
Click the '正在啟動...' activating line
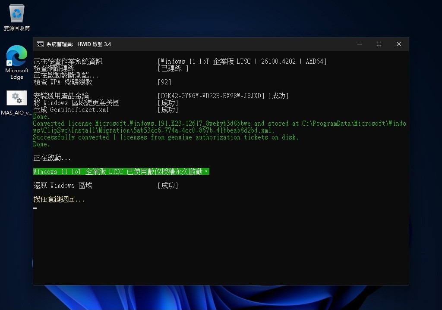point(52,158)
